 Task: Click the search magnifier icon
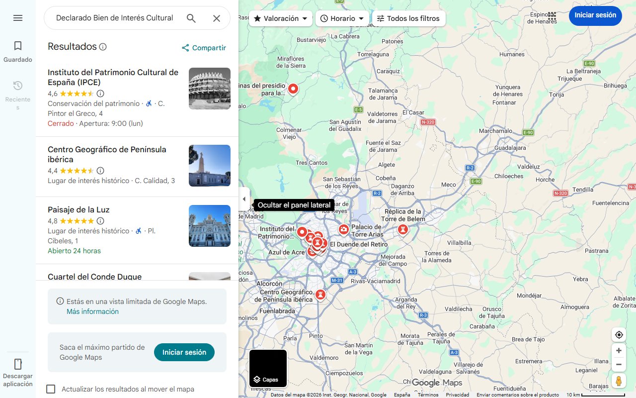pos(191,18)
